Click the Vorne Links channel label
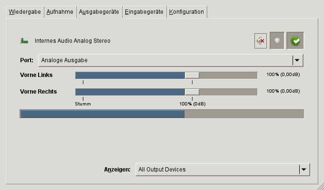Image resolution: width=324 pixels, height=190 pixels. point(36,75)
